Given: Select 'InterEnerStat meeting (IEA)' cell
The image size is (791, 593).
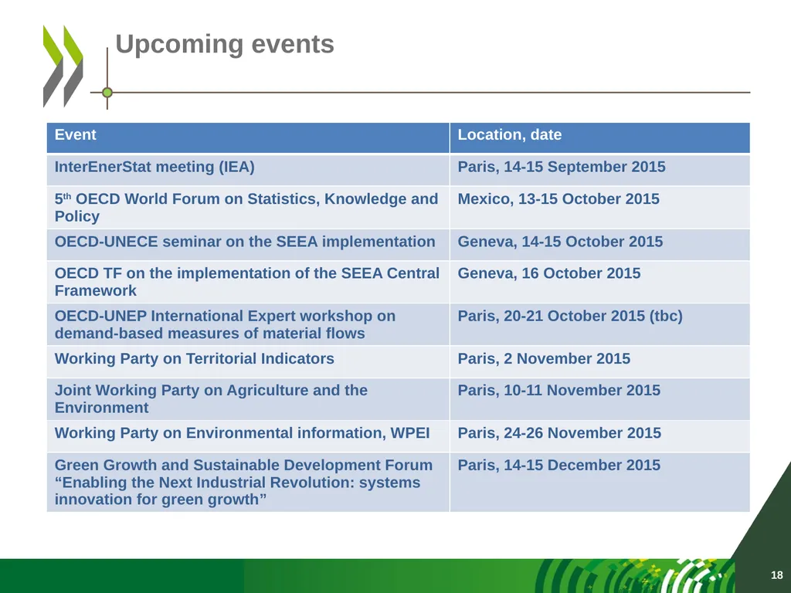Looking at the screenshot, I should (248, 170).
